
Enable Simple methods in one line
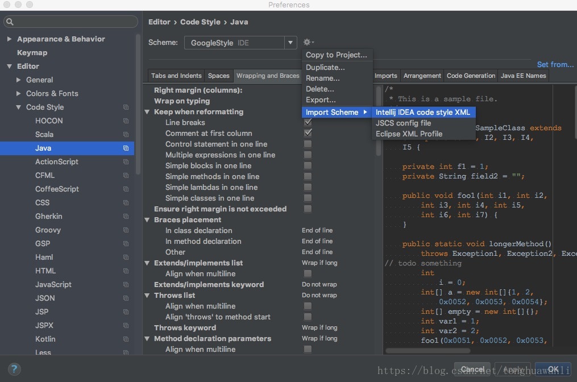pos(308,176)
